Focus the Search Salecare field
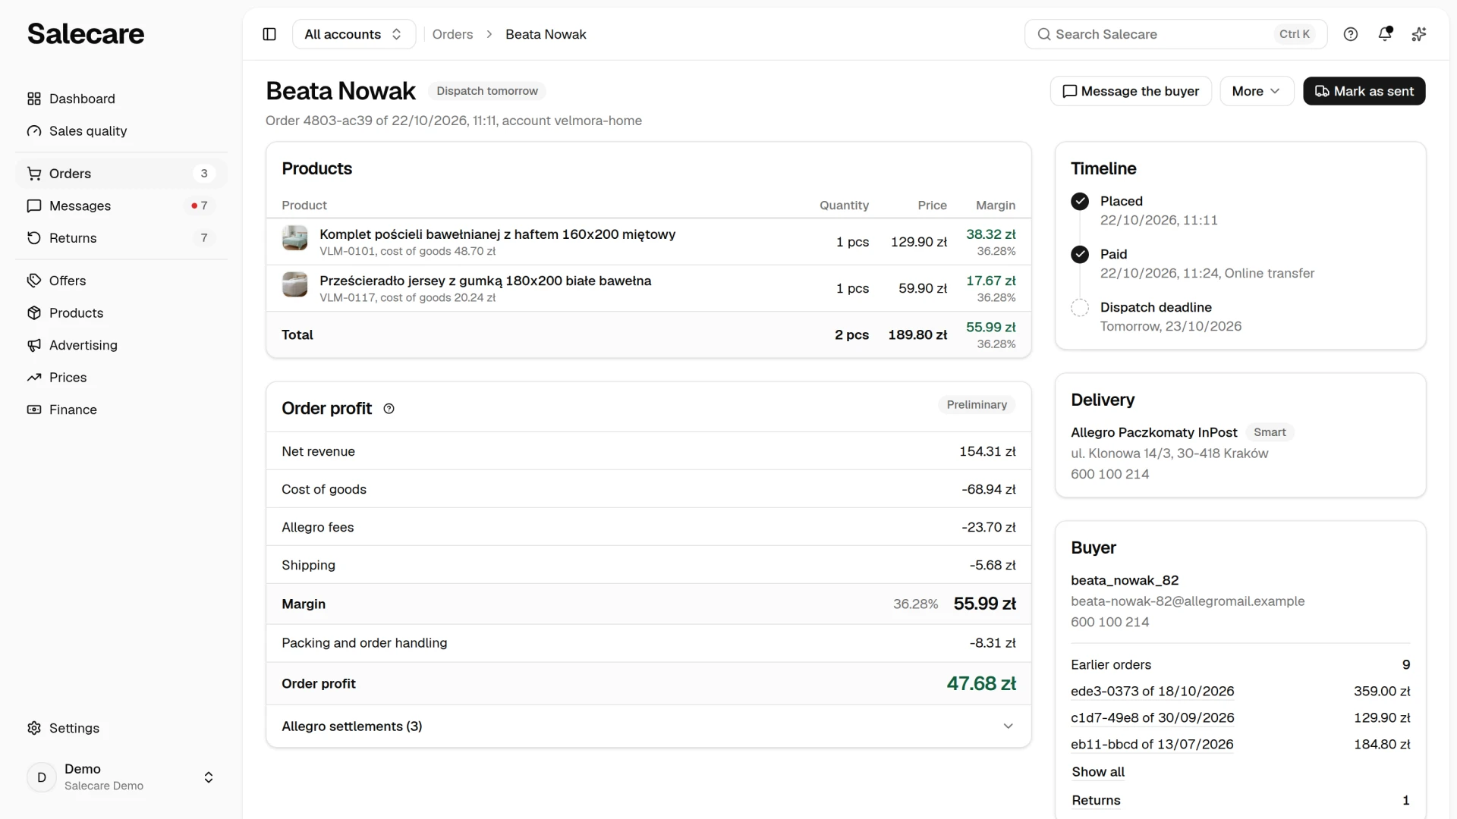Viewport: 1457px width, 819px height. (x=1175, y=34)
